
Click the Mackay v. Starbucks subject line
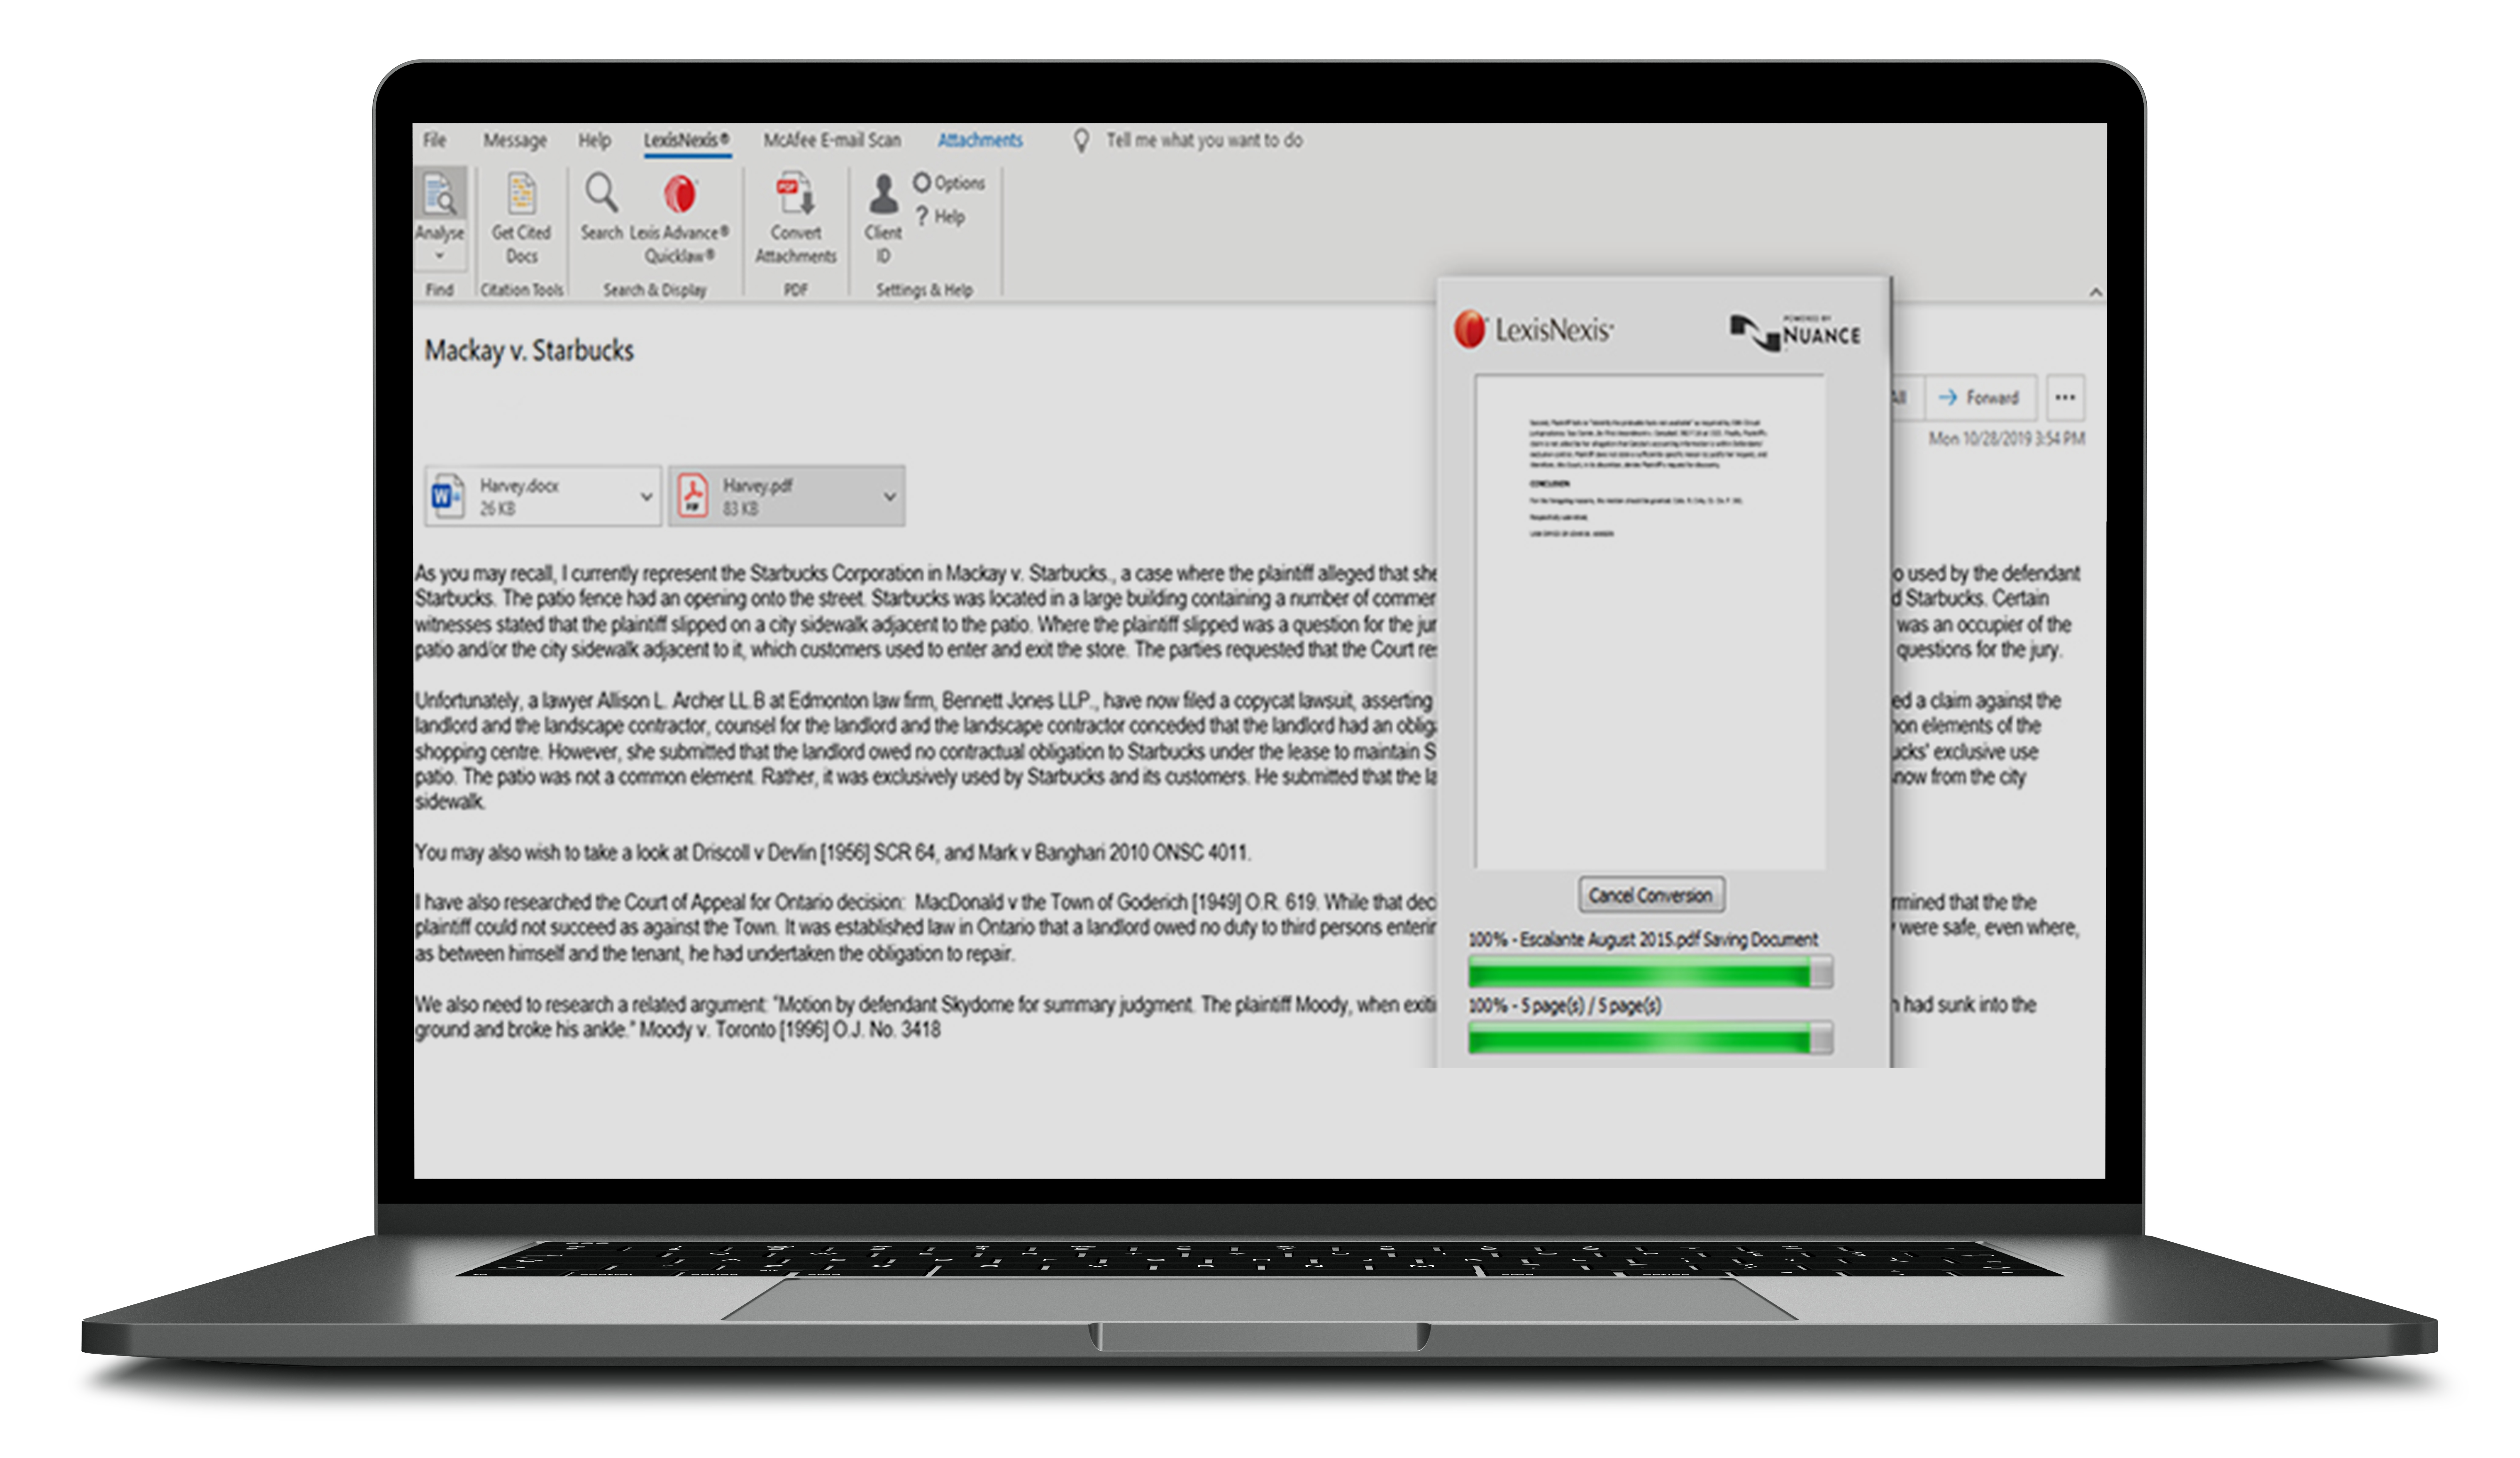point(529,351)
